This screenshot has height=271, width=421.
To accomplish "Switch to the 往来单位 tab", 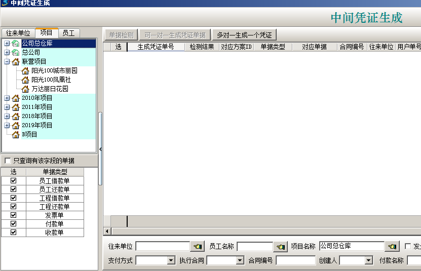I will 18,33.
